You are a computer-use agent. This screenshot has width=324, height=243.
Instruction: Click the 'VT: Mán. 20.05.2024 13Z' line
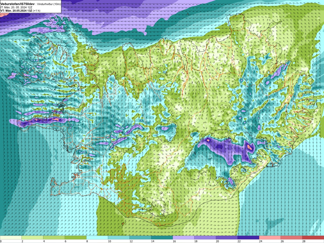[x=16, y=11]
